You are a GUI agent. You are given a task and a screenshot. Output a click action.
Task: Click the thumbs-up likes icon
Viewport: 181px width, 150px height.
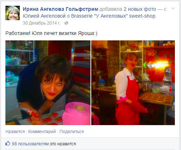[x=8, y=143]
